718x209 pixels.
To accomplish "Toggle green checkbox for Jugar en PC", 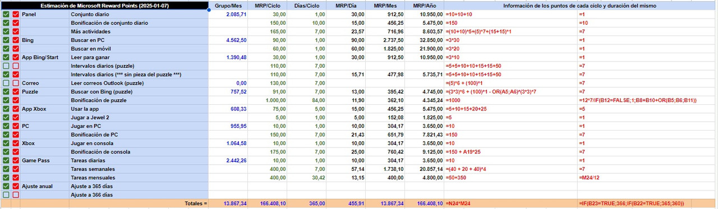I will pyautogui.click(x=6, y=126).
